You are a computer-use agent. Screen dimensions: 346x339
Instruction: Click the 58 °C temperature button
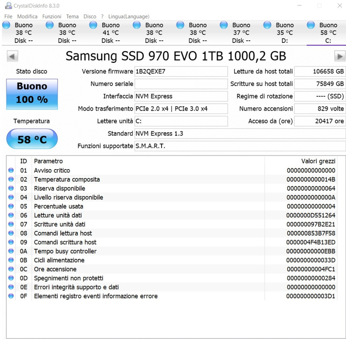tap(32, 139)
